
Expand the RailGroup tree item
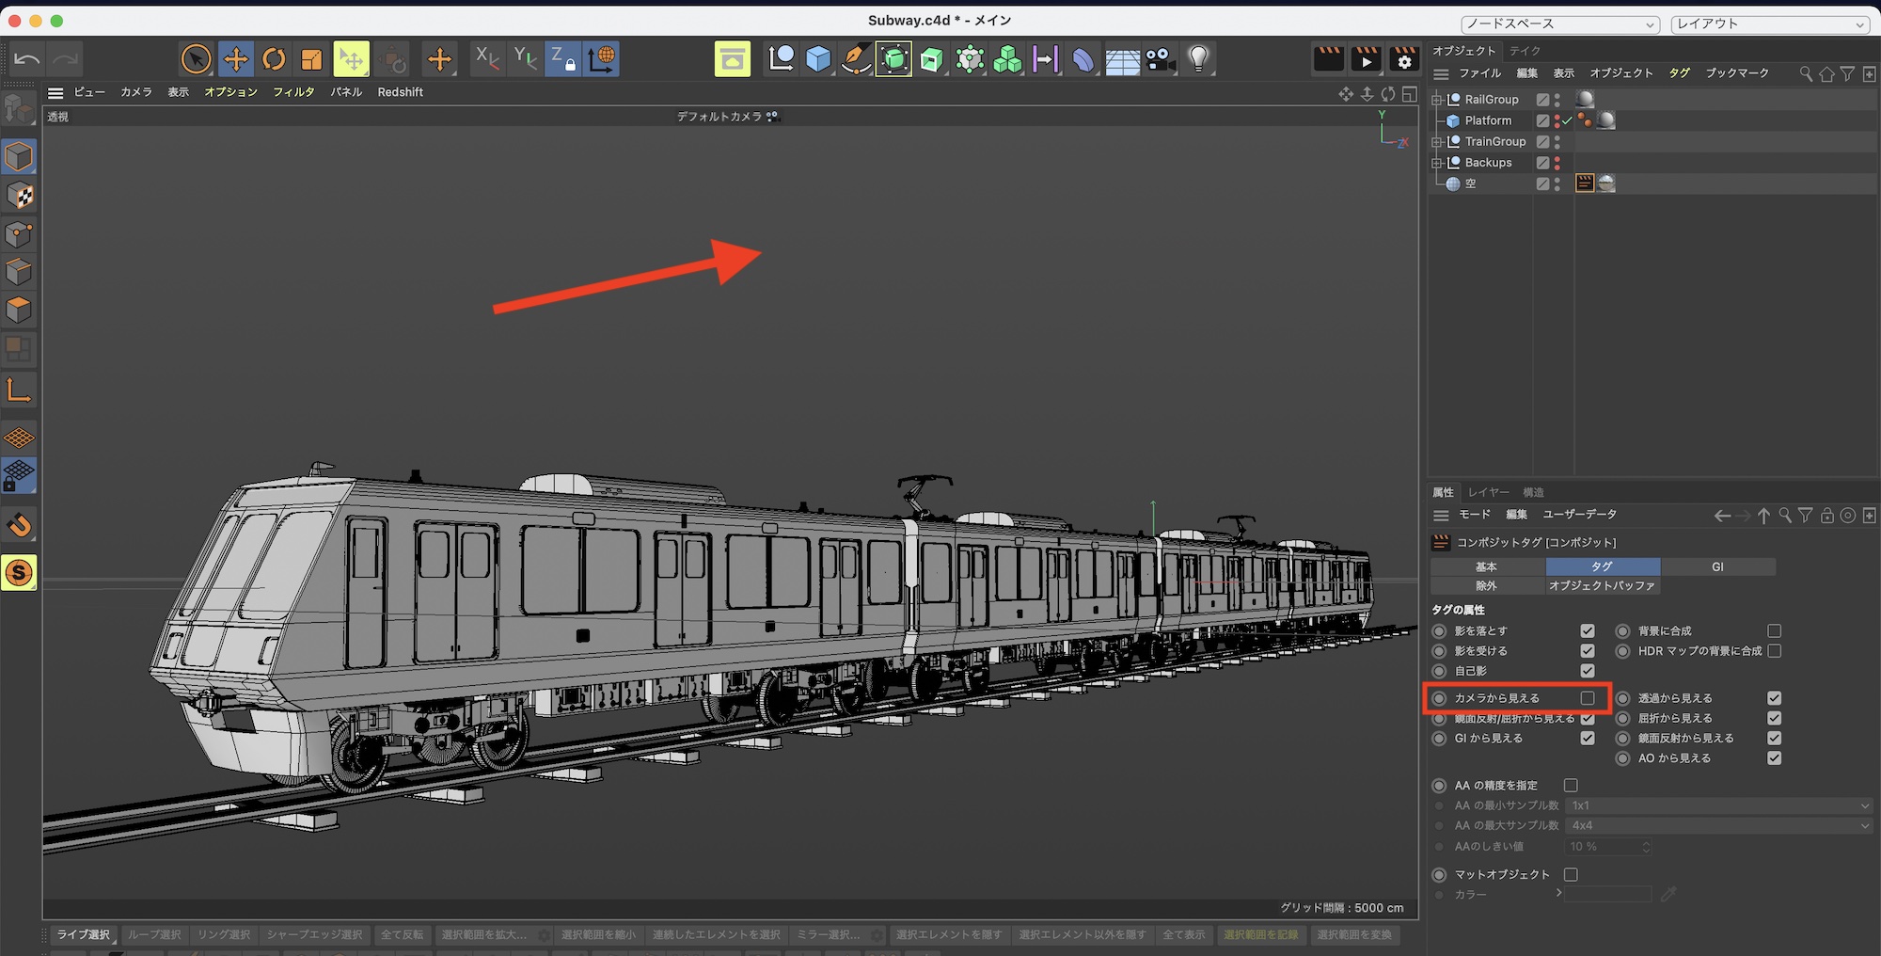point(1436,100)
